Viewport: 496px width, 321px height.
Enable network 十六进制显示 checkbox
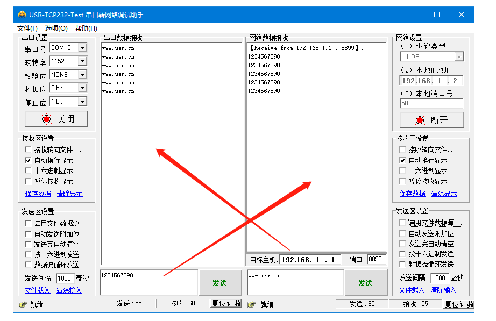402,171
